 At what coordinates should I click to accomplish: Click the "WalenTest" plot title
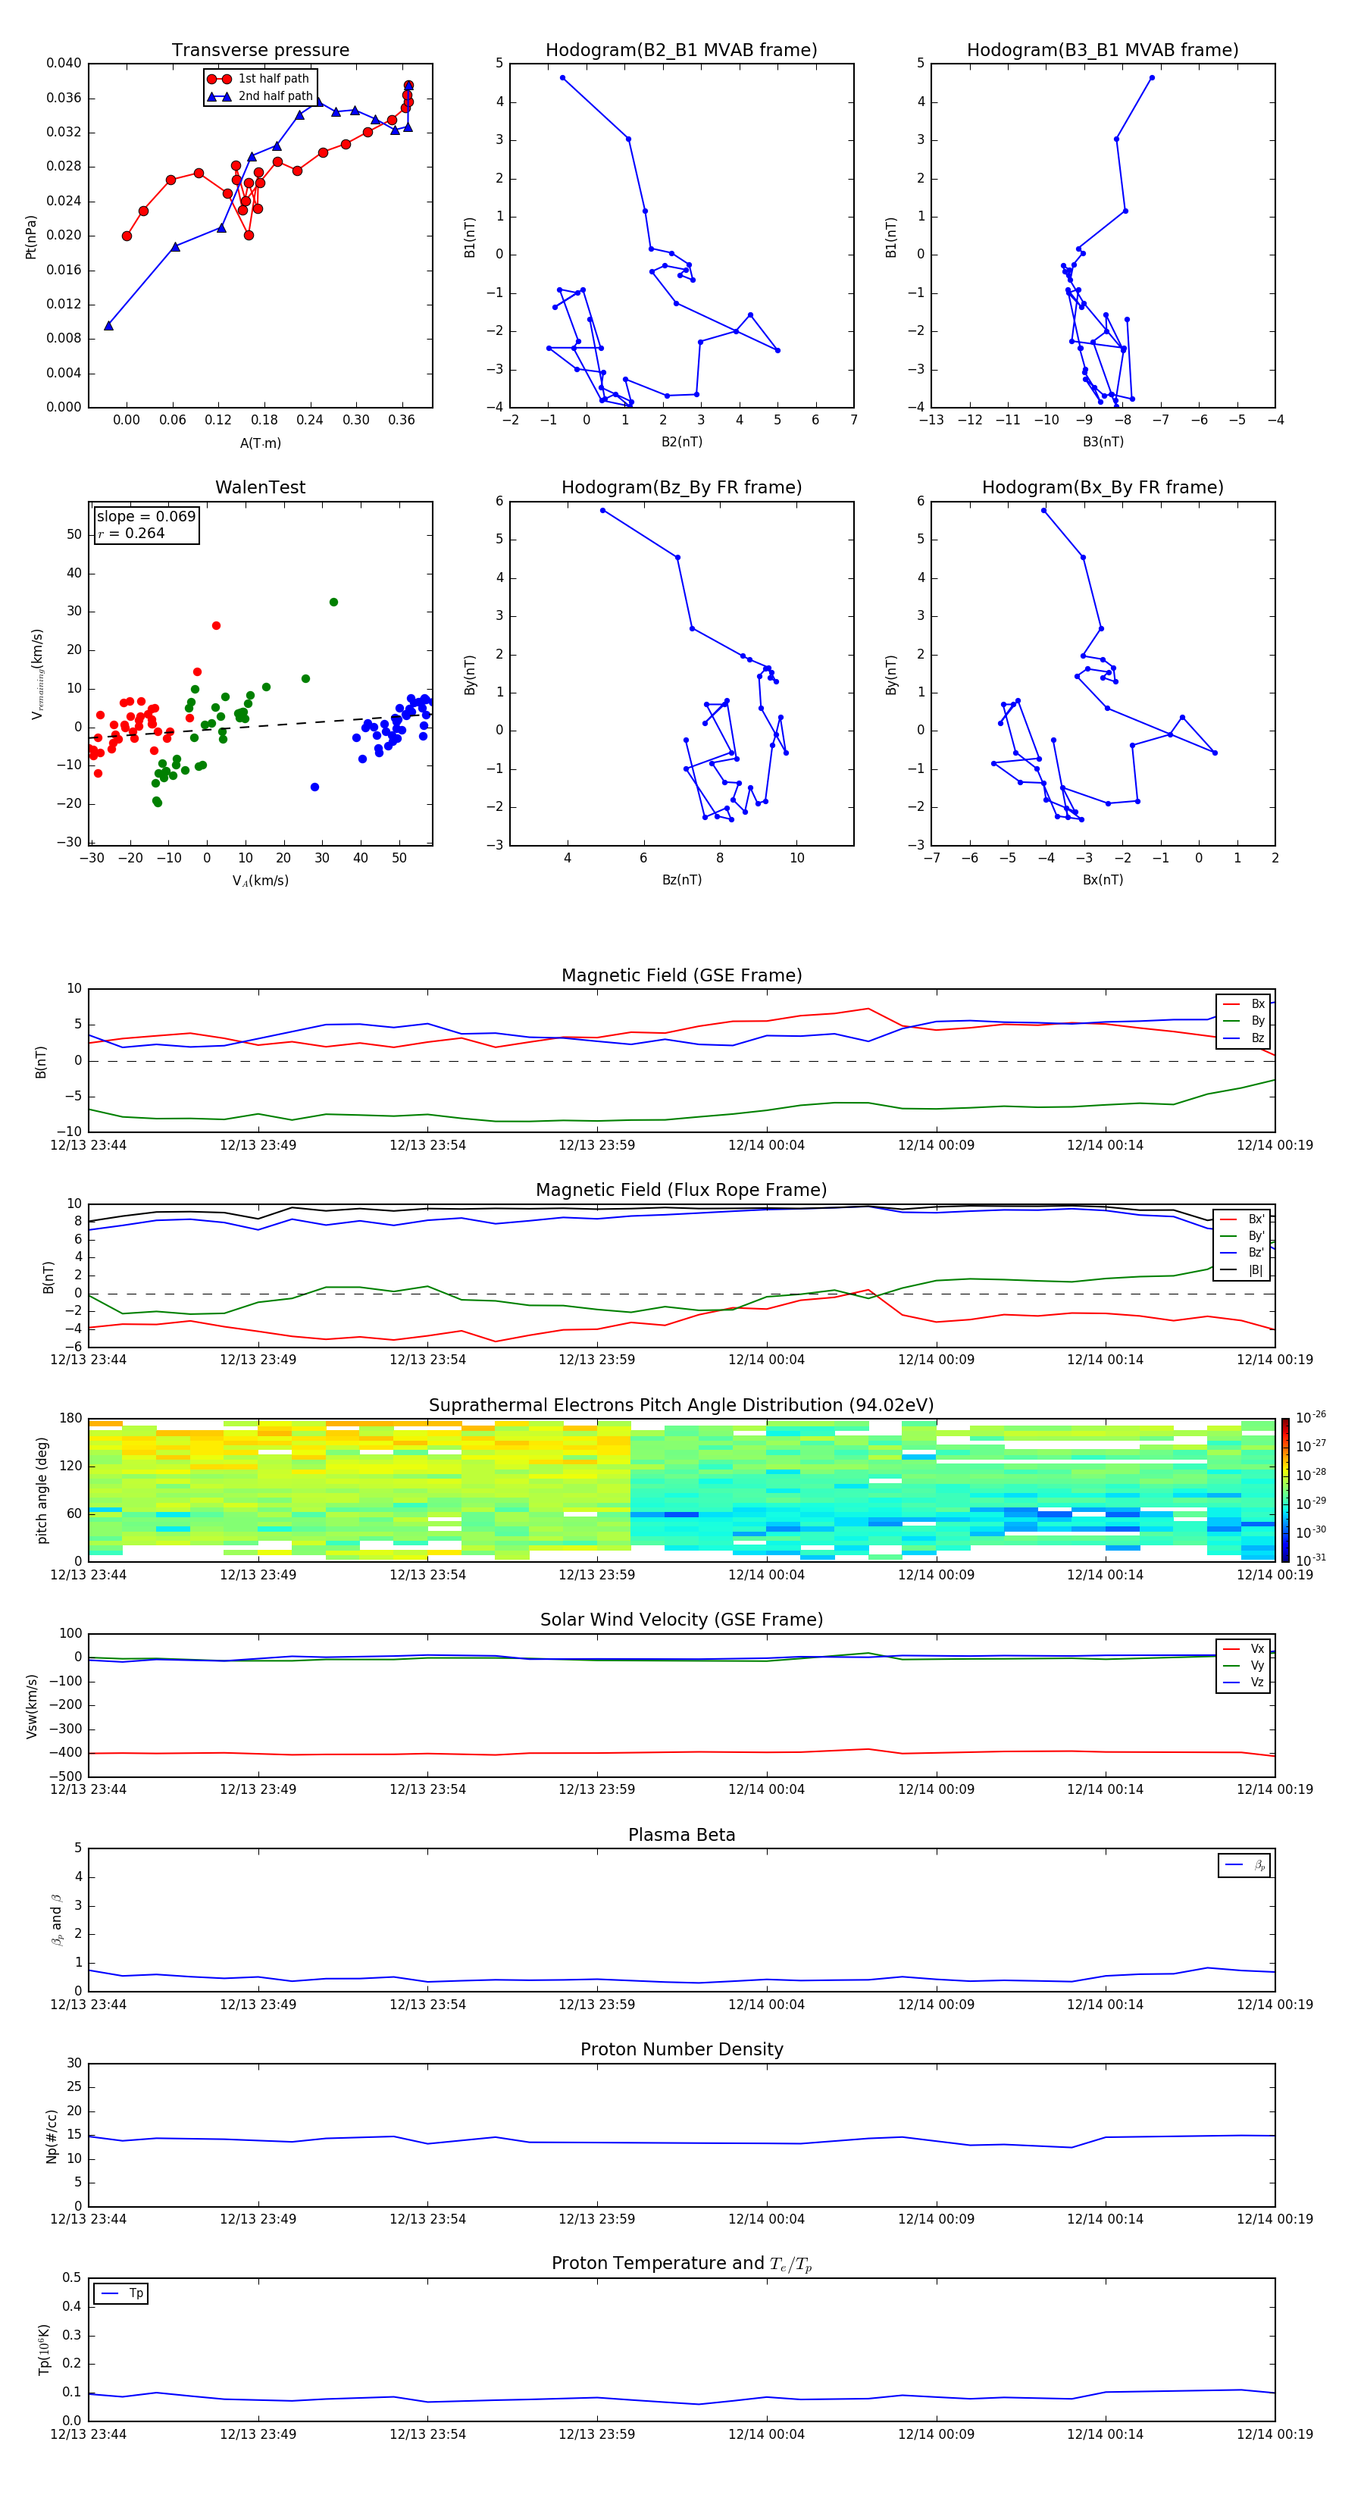click(260, 487)
